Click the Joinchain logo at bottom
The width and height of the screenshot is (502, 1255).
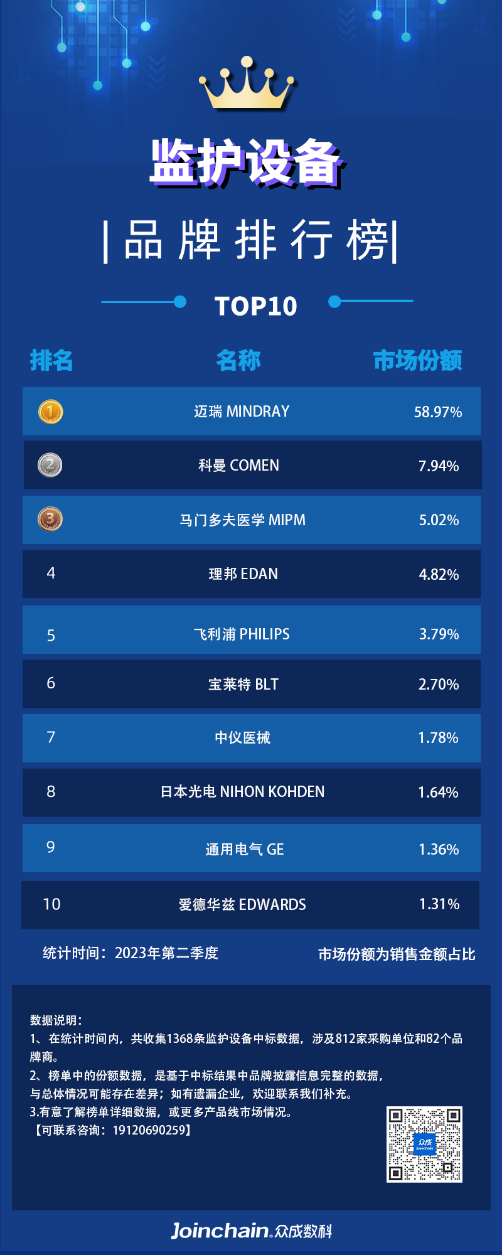[252, 1231]
